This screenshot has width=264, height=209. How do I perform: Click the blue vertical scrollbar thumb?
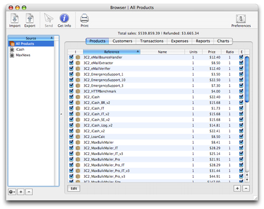247,79
